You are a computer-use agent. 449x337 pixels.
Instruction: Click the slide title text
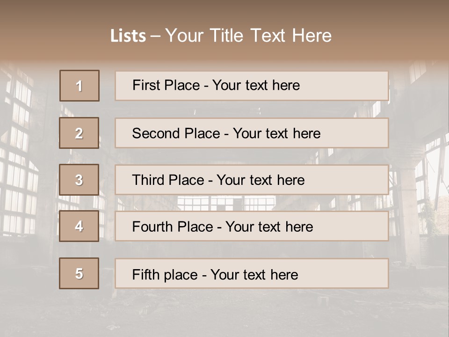click(x=221, y=36)
